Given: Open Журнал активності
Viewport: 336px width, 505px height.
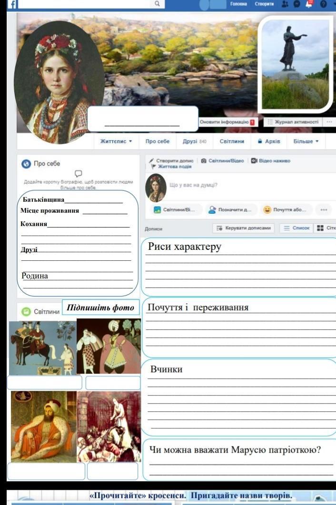Looking at the screenshot, I should pyautogui.click(x=293, y=122).
